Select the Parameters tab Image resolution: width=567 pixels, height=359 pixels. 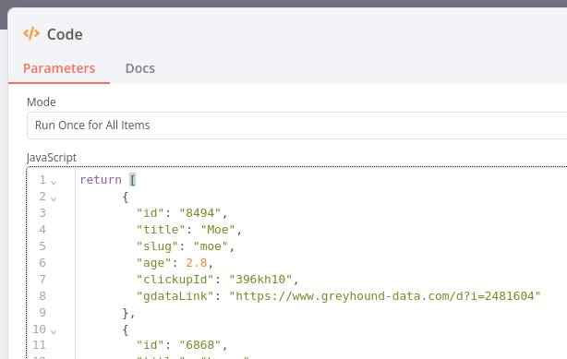(59, 68)
